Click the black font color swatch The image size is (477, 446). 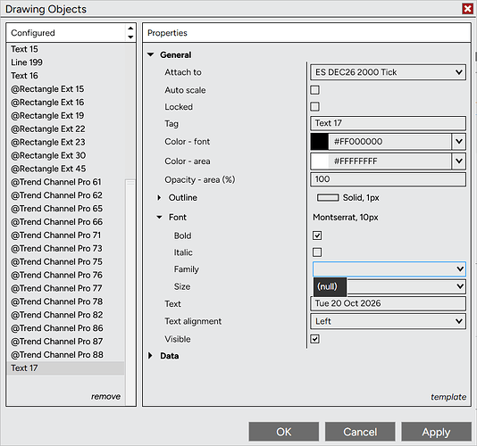click(320, 142)
